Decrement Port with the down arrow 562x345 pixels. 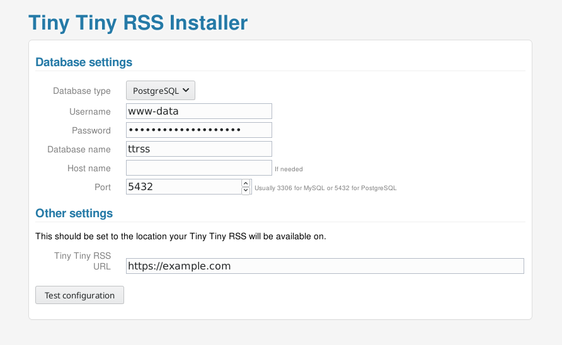tap(246, 191)
